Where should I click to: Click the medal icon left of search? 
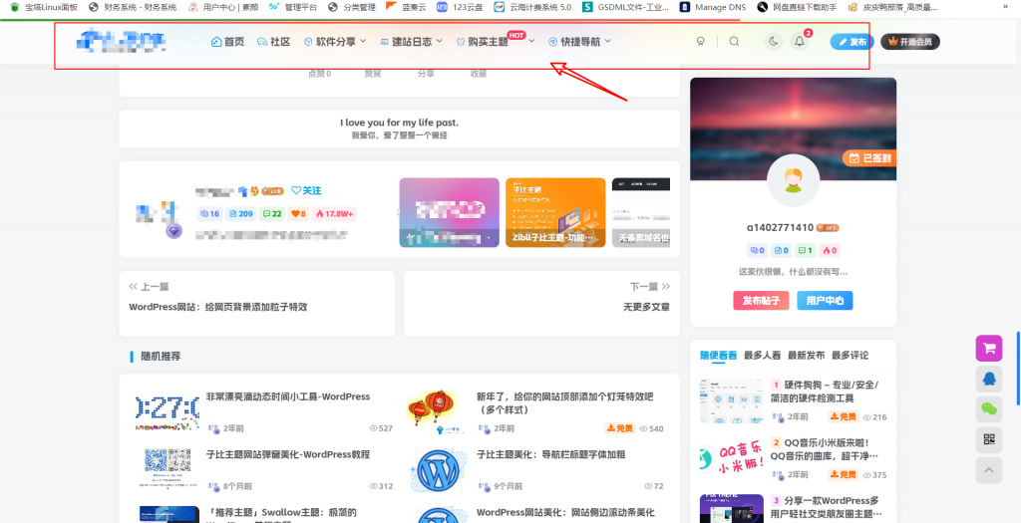pyautogui.click(x=701, y=42)
